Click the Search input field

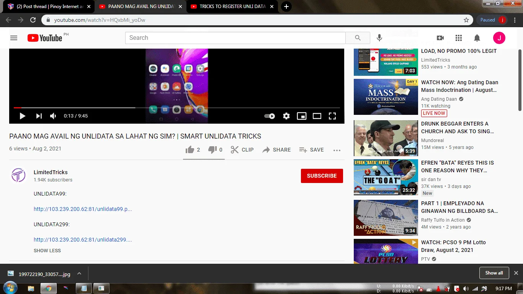pyautogui.click(x=235, y=38)
